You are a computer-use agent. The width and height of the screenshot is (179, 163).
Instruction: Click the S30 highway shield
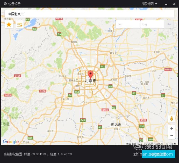142,126
